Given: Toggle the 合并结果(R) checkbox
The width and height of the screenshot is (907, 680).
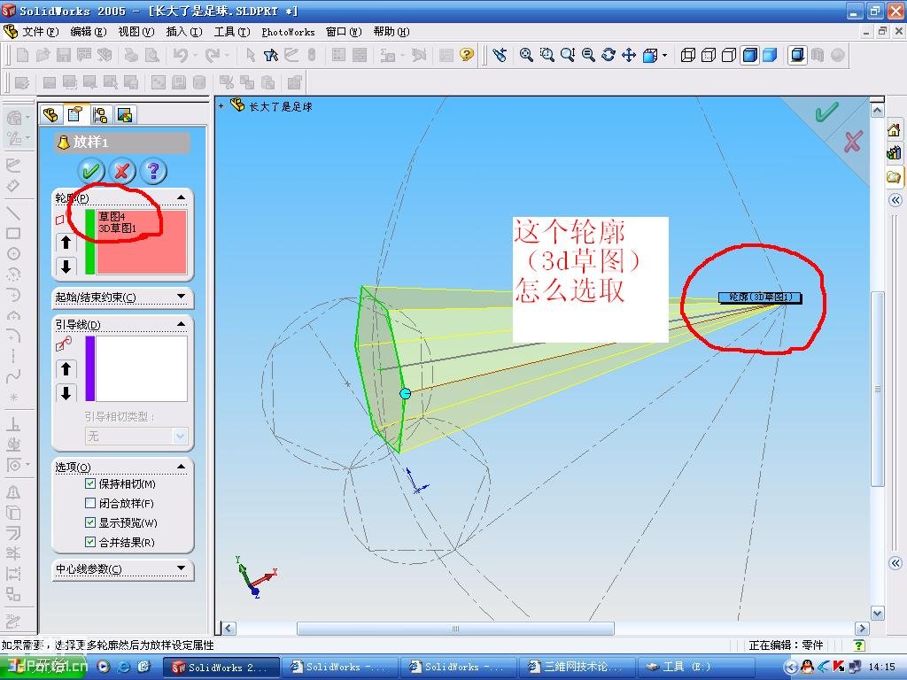Looking at the screenshot, I should 90,542.
